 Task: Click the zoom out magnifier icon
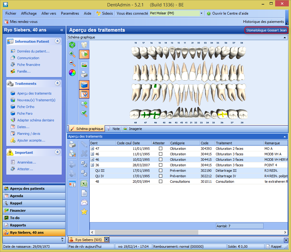click(x=72, y=63)
